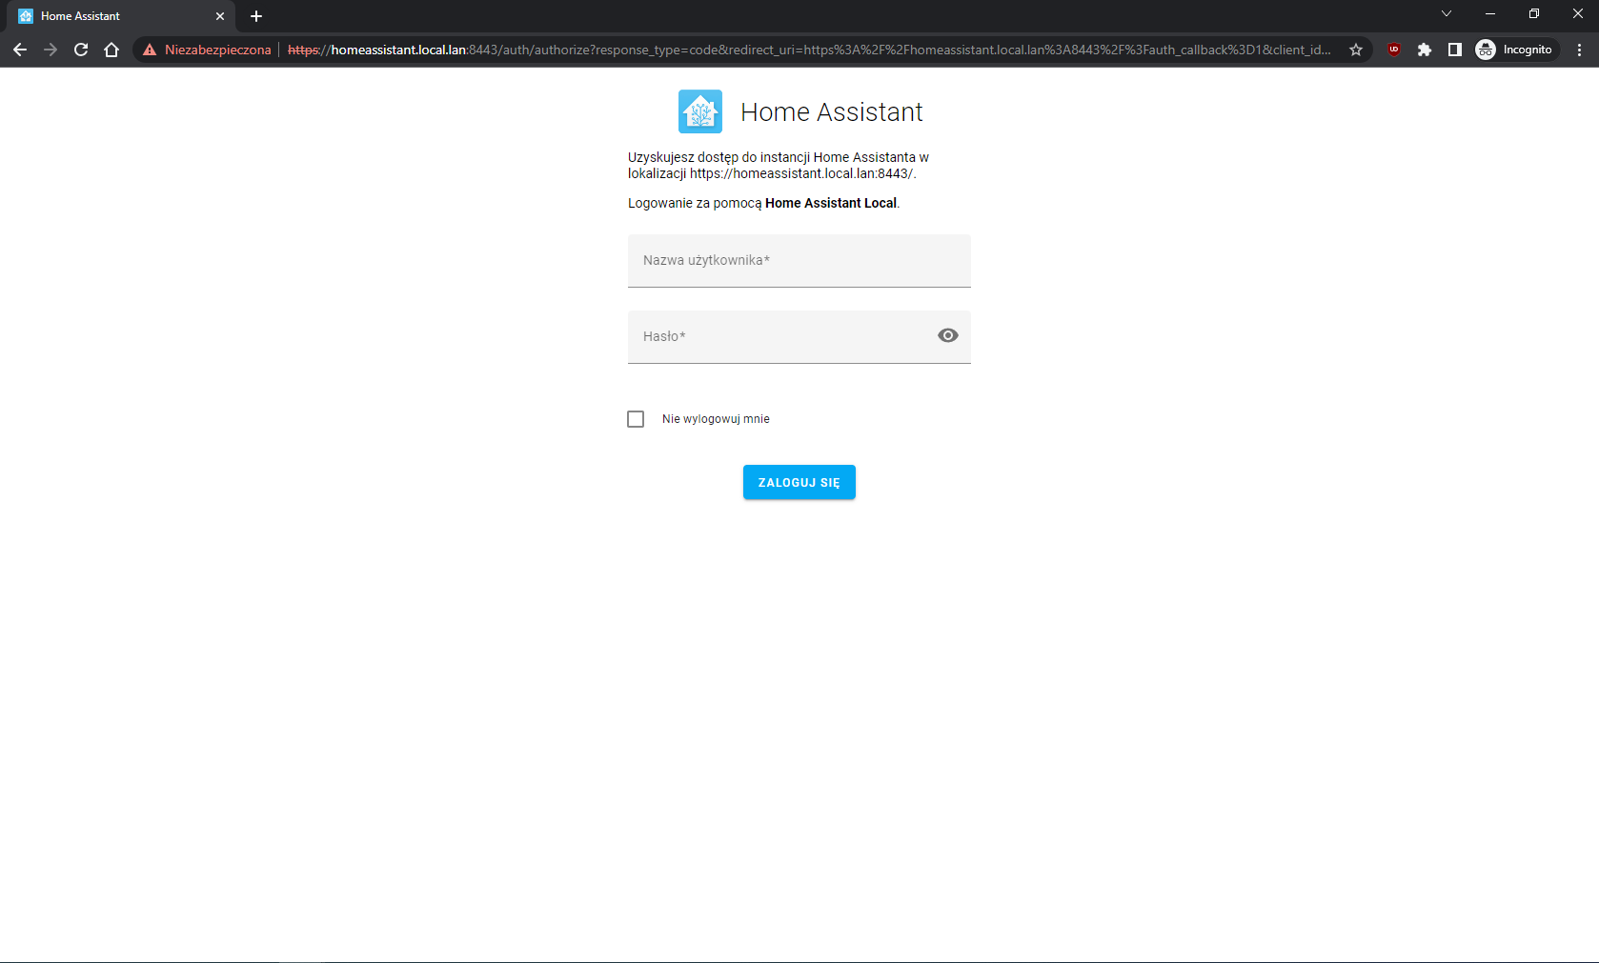Click the 'Nie wylogowuj mnie' label
Screen dimensions: 1599x963
pos(716,419)
